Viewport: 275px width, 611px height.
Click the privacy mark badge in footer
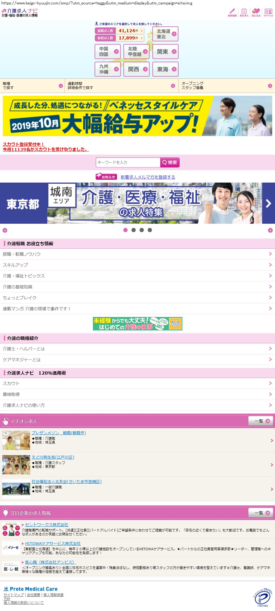[x=262, y=597]
